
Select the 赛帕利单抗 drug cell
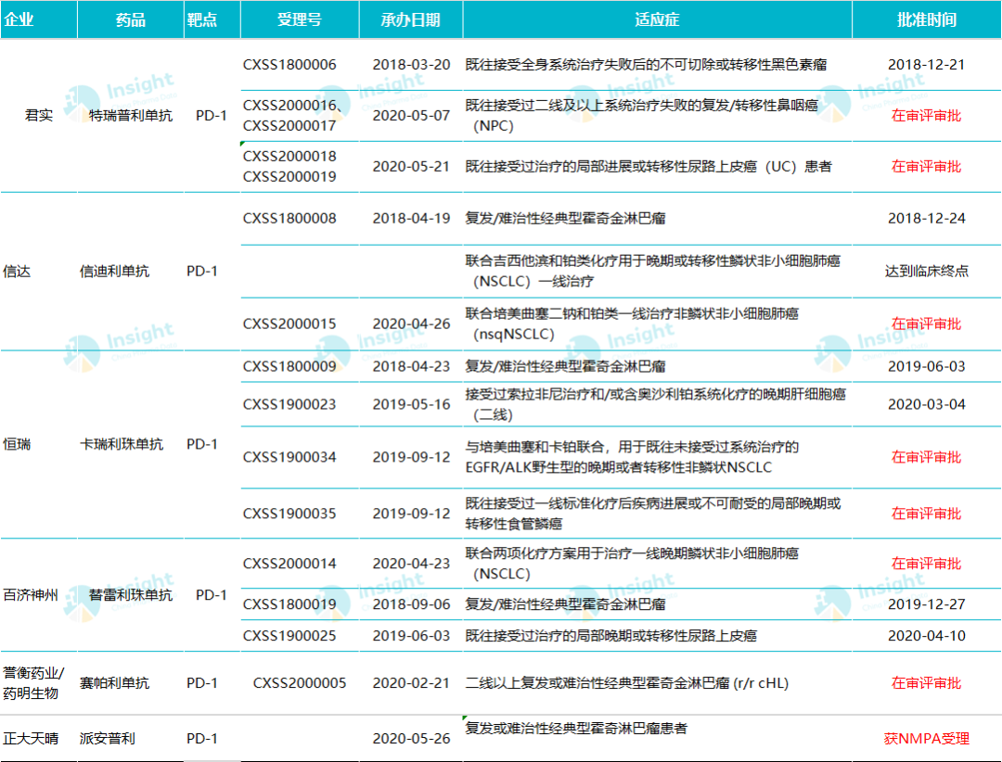114,683
